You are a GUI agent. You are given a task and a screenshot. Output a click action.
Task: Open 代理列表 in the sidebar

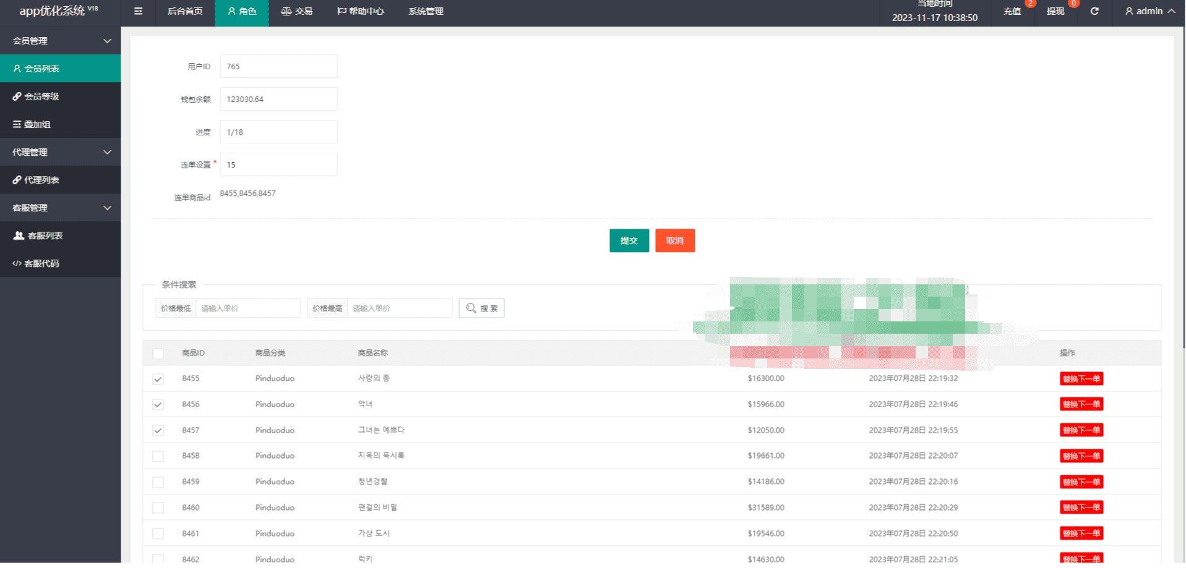(x=41, y=180)
